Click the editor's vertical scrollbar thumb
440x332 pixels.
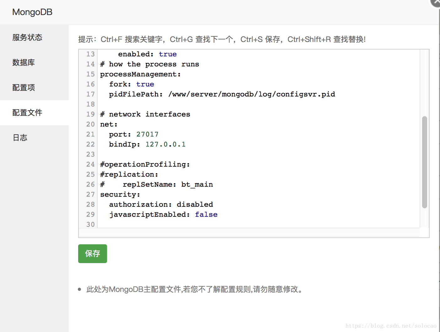[425, 162]
